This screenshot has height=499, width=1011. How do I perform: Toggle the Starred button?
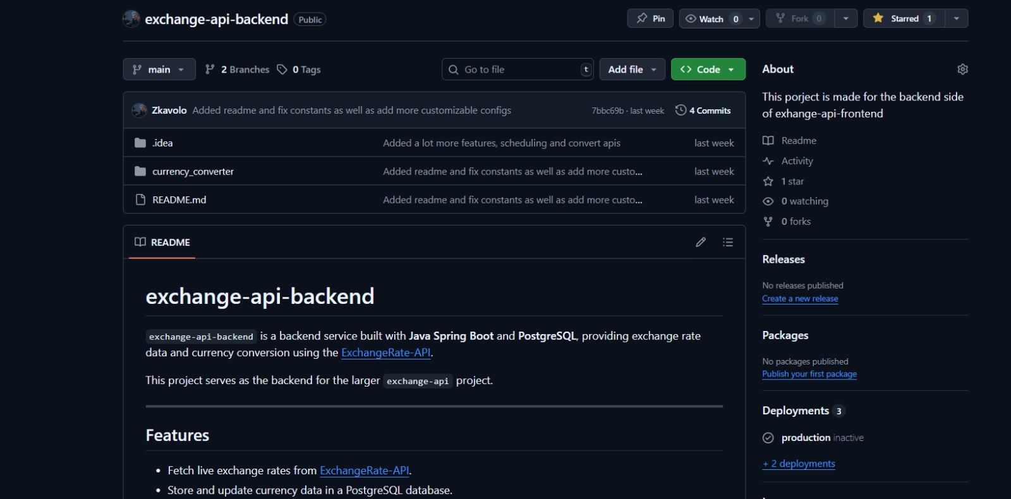904,18
